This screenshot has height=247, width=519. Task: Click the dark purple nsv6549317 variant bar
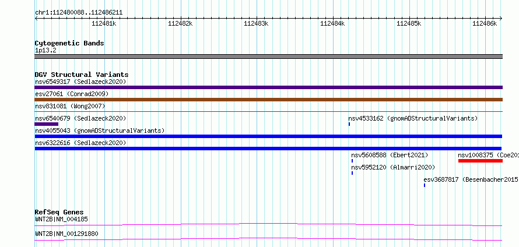click(268, 87)
